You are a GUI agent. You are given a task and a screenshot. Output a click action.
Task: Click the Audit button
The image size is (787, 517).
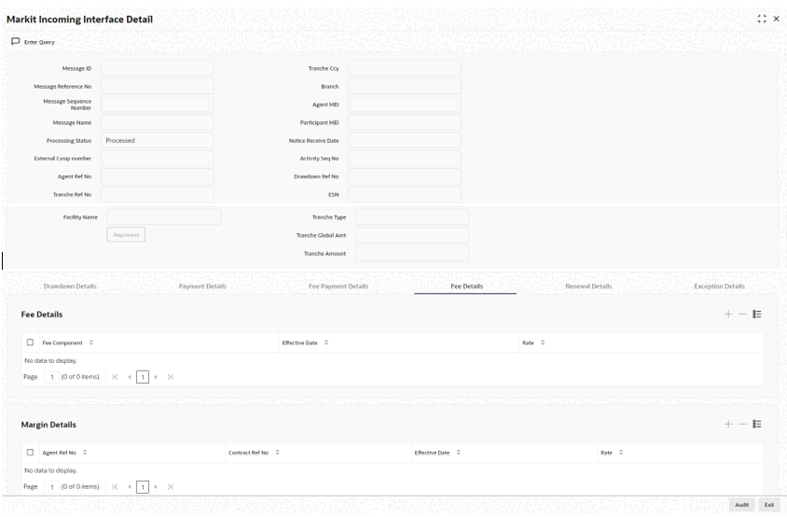pos(742,505)
